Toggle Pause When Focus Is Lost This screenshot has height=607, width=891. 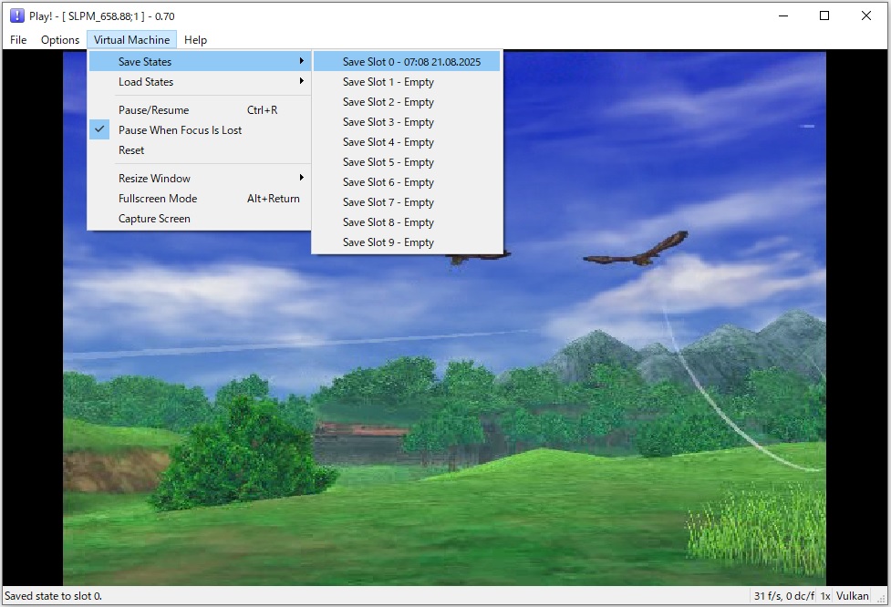[200, 130]
